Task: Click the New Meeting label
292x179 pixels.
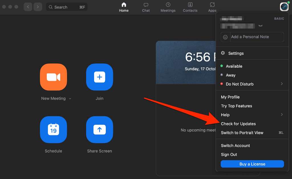Action: [x=53, y=98]
